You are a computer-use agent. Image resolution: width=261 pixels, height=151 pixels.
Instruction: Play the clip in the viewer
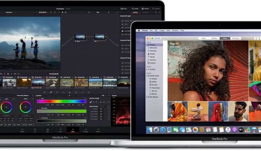point(12,74)
